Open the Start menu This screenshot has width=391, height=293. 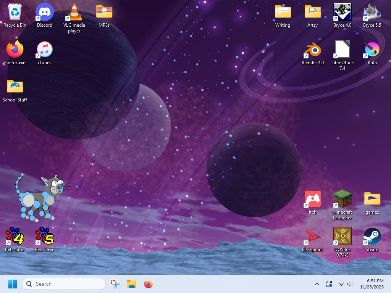point(12,284)
